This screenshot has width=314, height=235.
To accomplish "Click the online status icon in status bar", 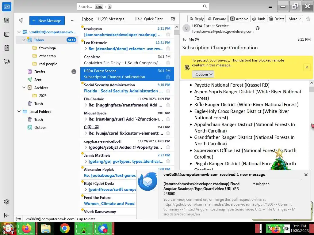I will coord(18,219).
